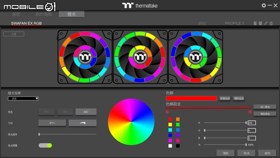Select the left gradient stop marker

coord(167,112)
